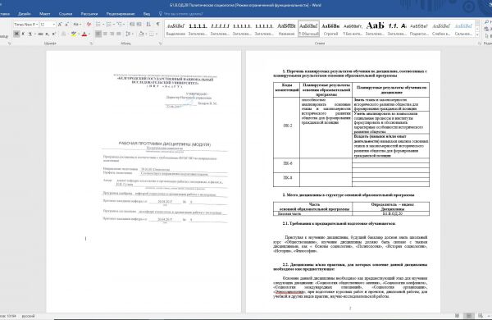Open the Вид ribbon tab
This screenshot has width=492, height=320.
pos(147,14)
